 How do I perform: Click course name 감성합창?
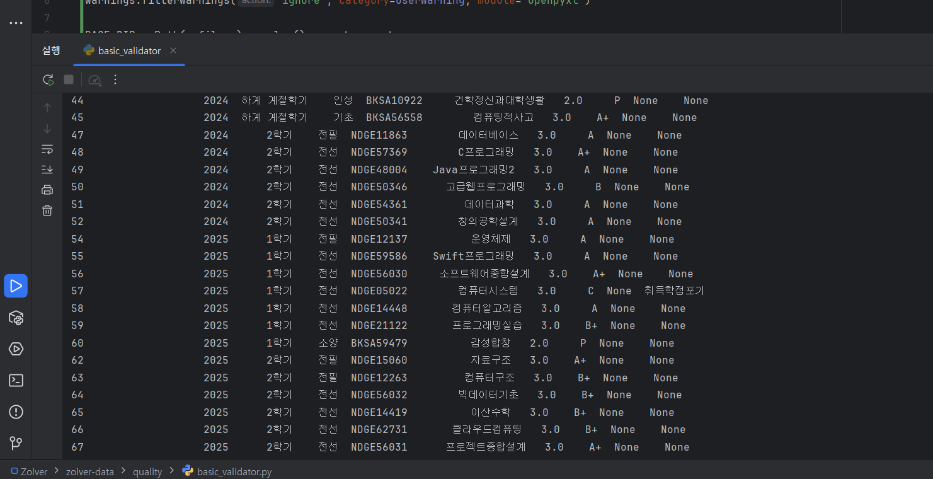tap(491, 343)
